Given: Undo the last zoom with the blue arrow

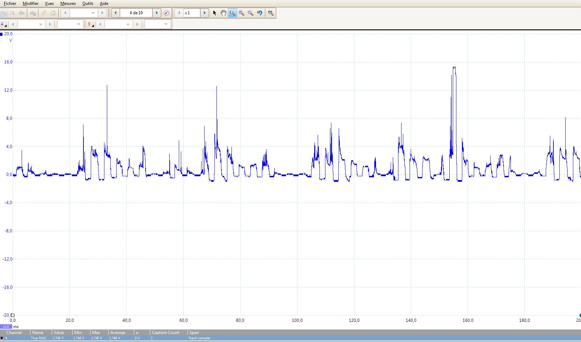Looking at the screenshot, I should pyautogui.click(x=260, y=13).
